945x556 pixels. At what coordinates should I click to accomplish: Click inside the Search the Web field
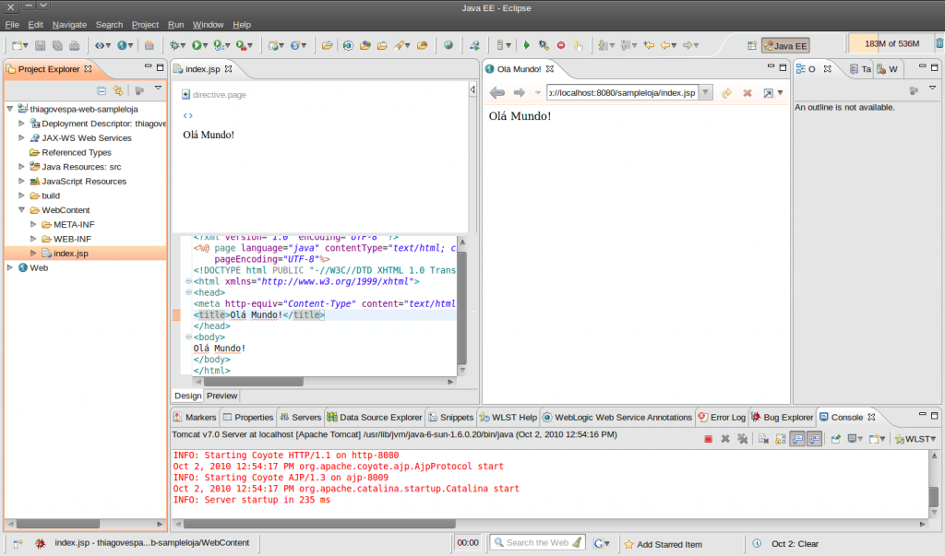click(x=538, y=543)
